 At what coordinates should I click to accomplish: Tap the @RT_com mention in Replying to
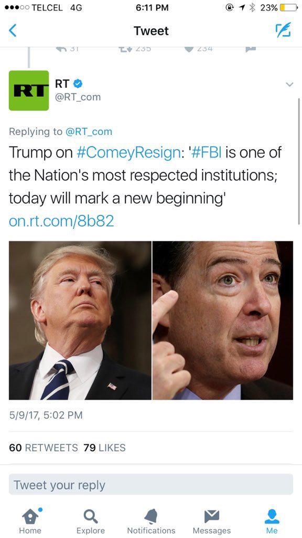click(x=89, y=131)
